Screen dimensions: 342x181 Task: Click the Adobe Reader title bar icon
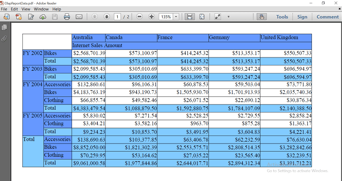tap(2, 3)
